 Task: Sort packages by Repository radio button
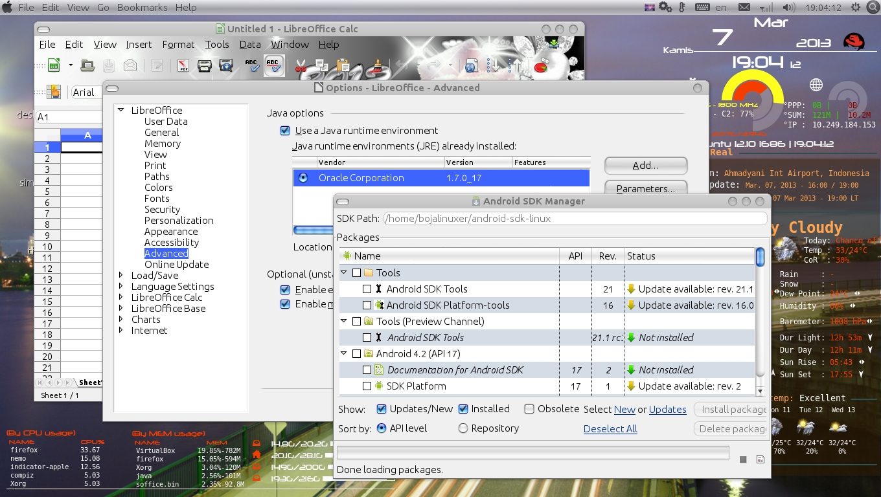463,428
